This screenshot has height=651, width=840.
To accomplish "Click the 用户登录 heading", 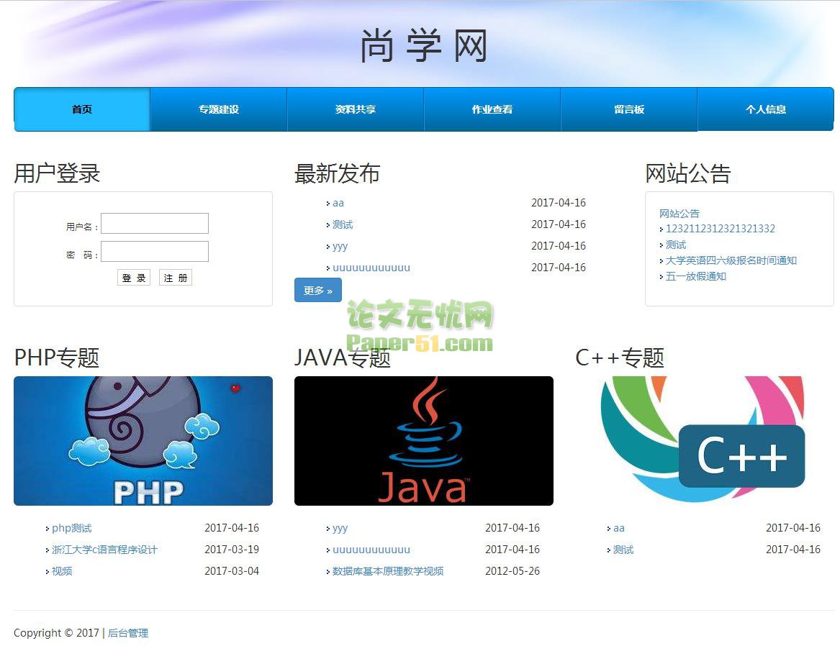I will [x=58, y=173].
